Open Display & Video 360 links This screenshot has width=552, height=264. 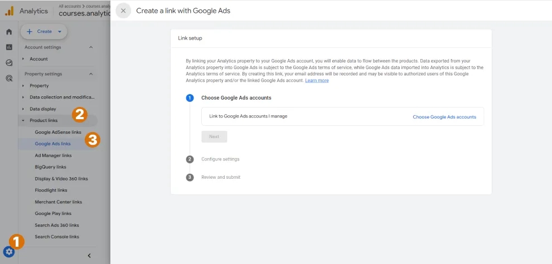click(61, 179)
